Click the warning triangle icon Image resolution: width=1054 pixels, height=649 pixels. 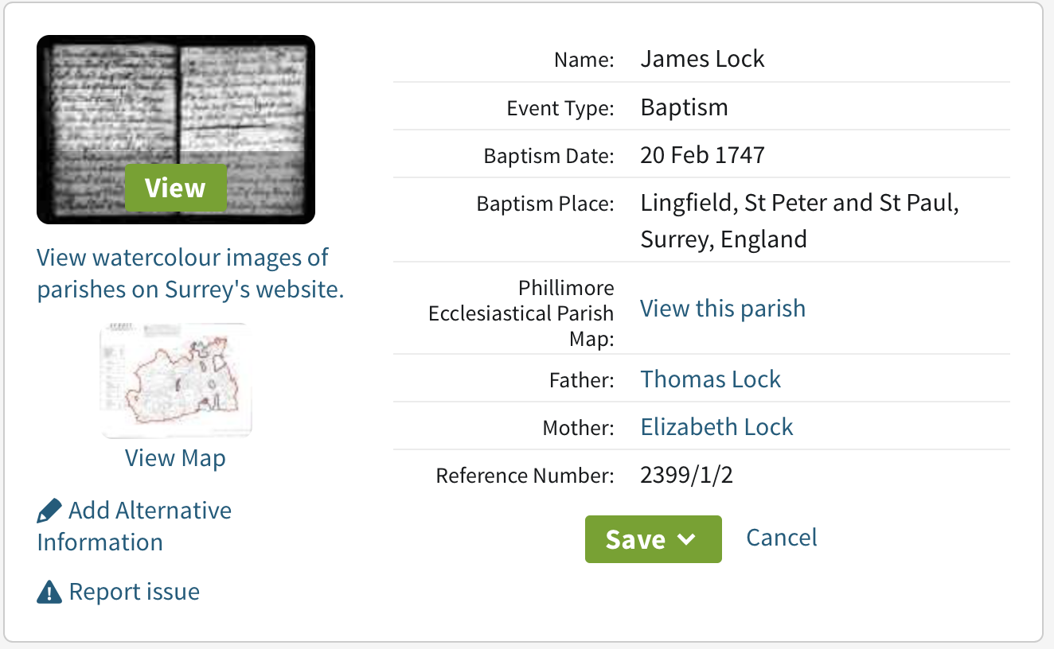click(49, 592)
